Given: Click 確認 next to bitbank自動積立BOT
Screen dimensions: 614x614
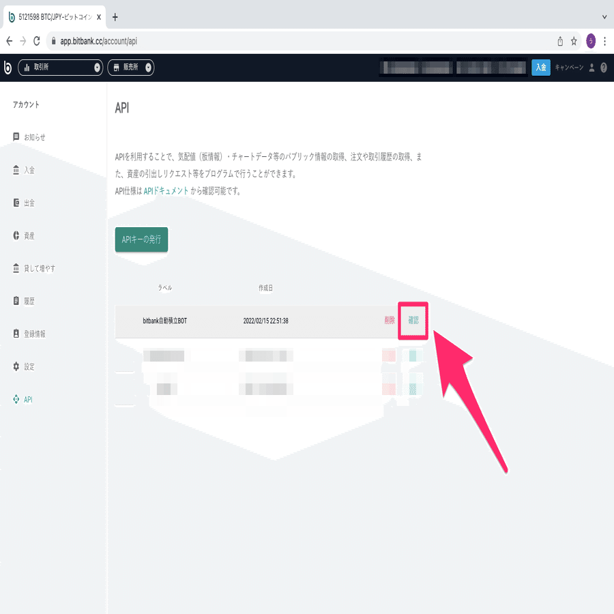Looking at the screenshot, I should click(x=413, y=319).
